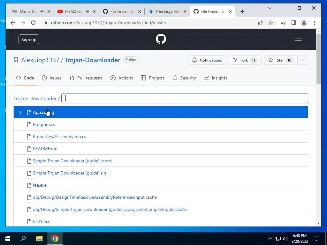This screenshot has height=245, width=327.
Task: Click the file icon beside fee.exe
Action: (x=29, y=185)
